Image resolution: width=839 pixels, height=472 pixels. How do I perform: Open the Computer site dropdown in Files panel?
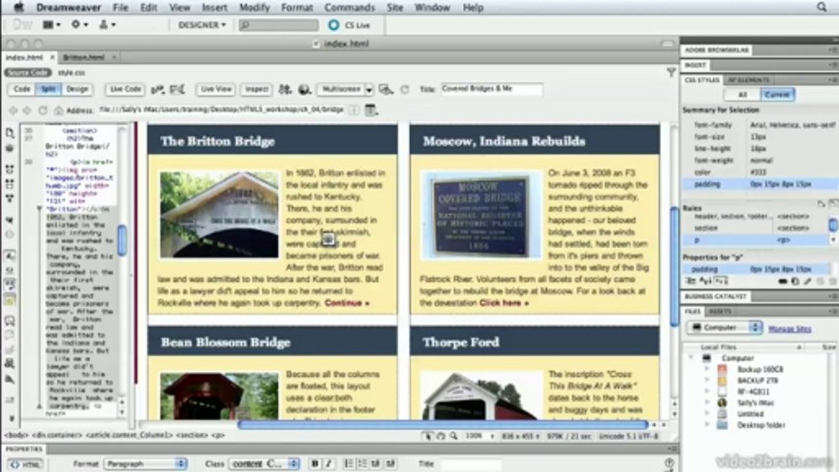pos(724,328)
